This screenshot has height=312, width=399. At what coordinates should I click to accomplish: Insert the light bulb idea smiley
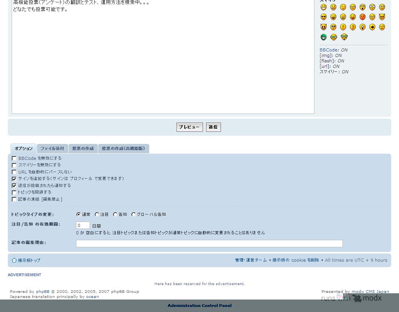click(362, 27)
